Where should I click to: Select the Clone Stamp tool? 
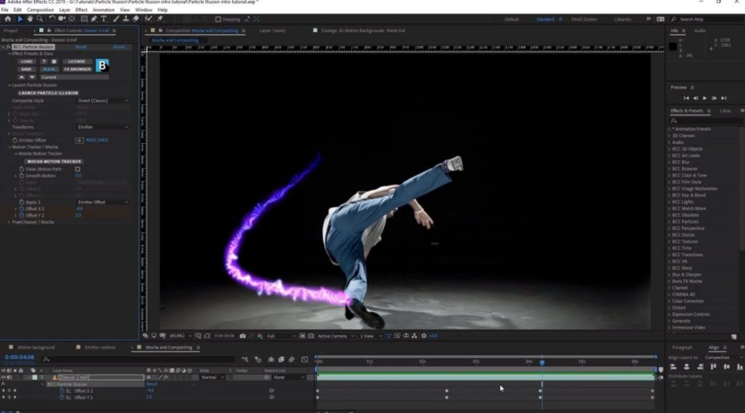coord(126,19)
